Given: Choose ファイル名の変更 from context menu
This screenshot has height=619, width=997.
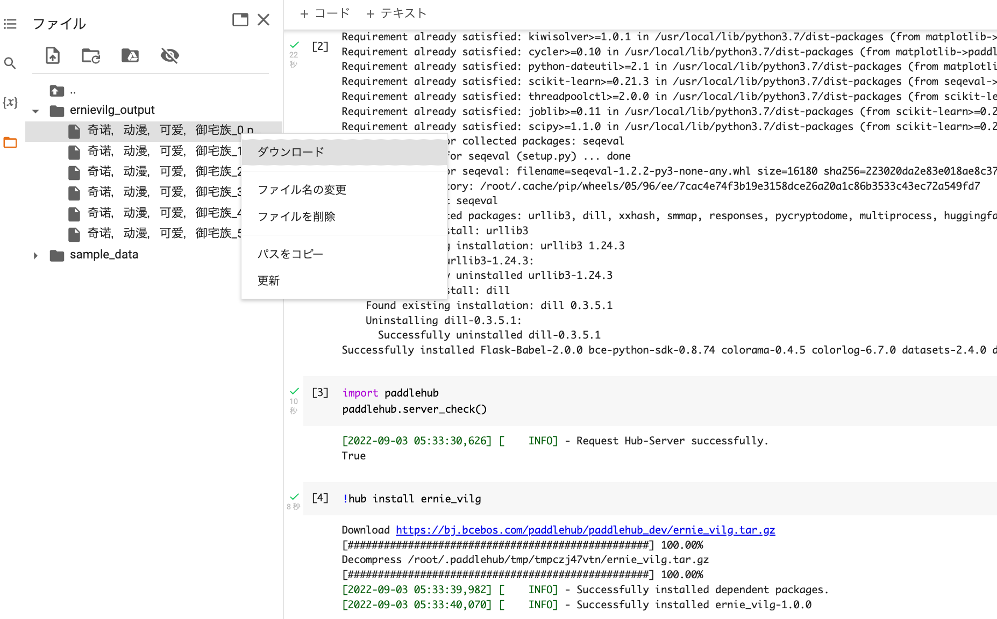Looking at the screenshot, I should point(344,190).
